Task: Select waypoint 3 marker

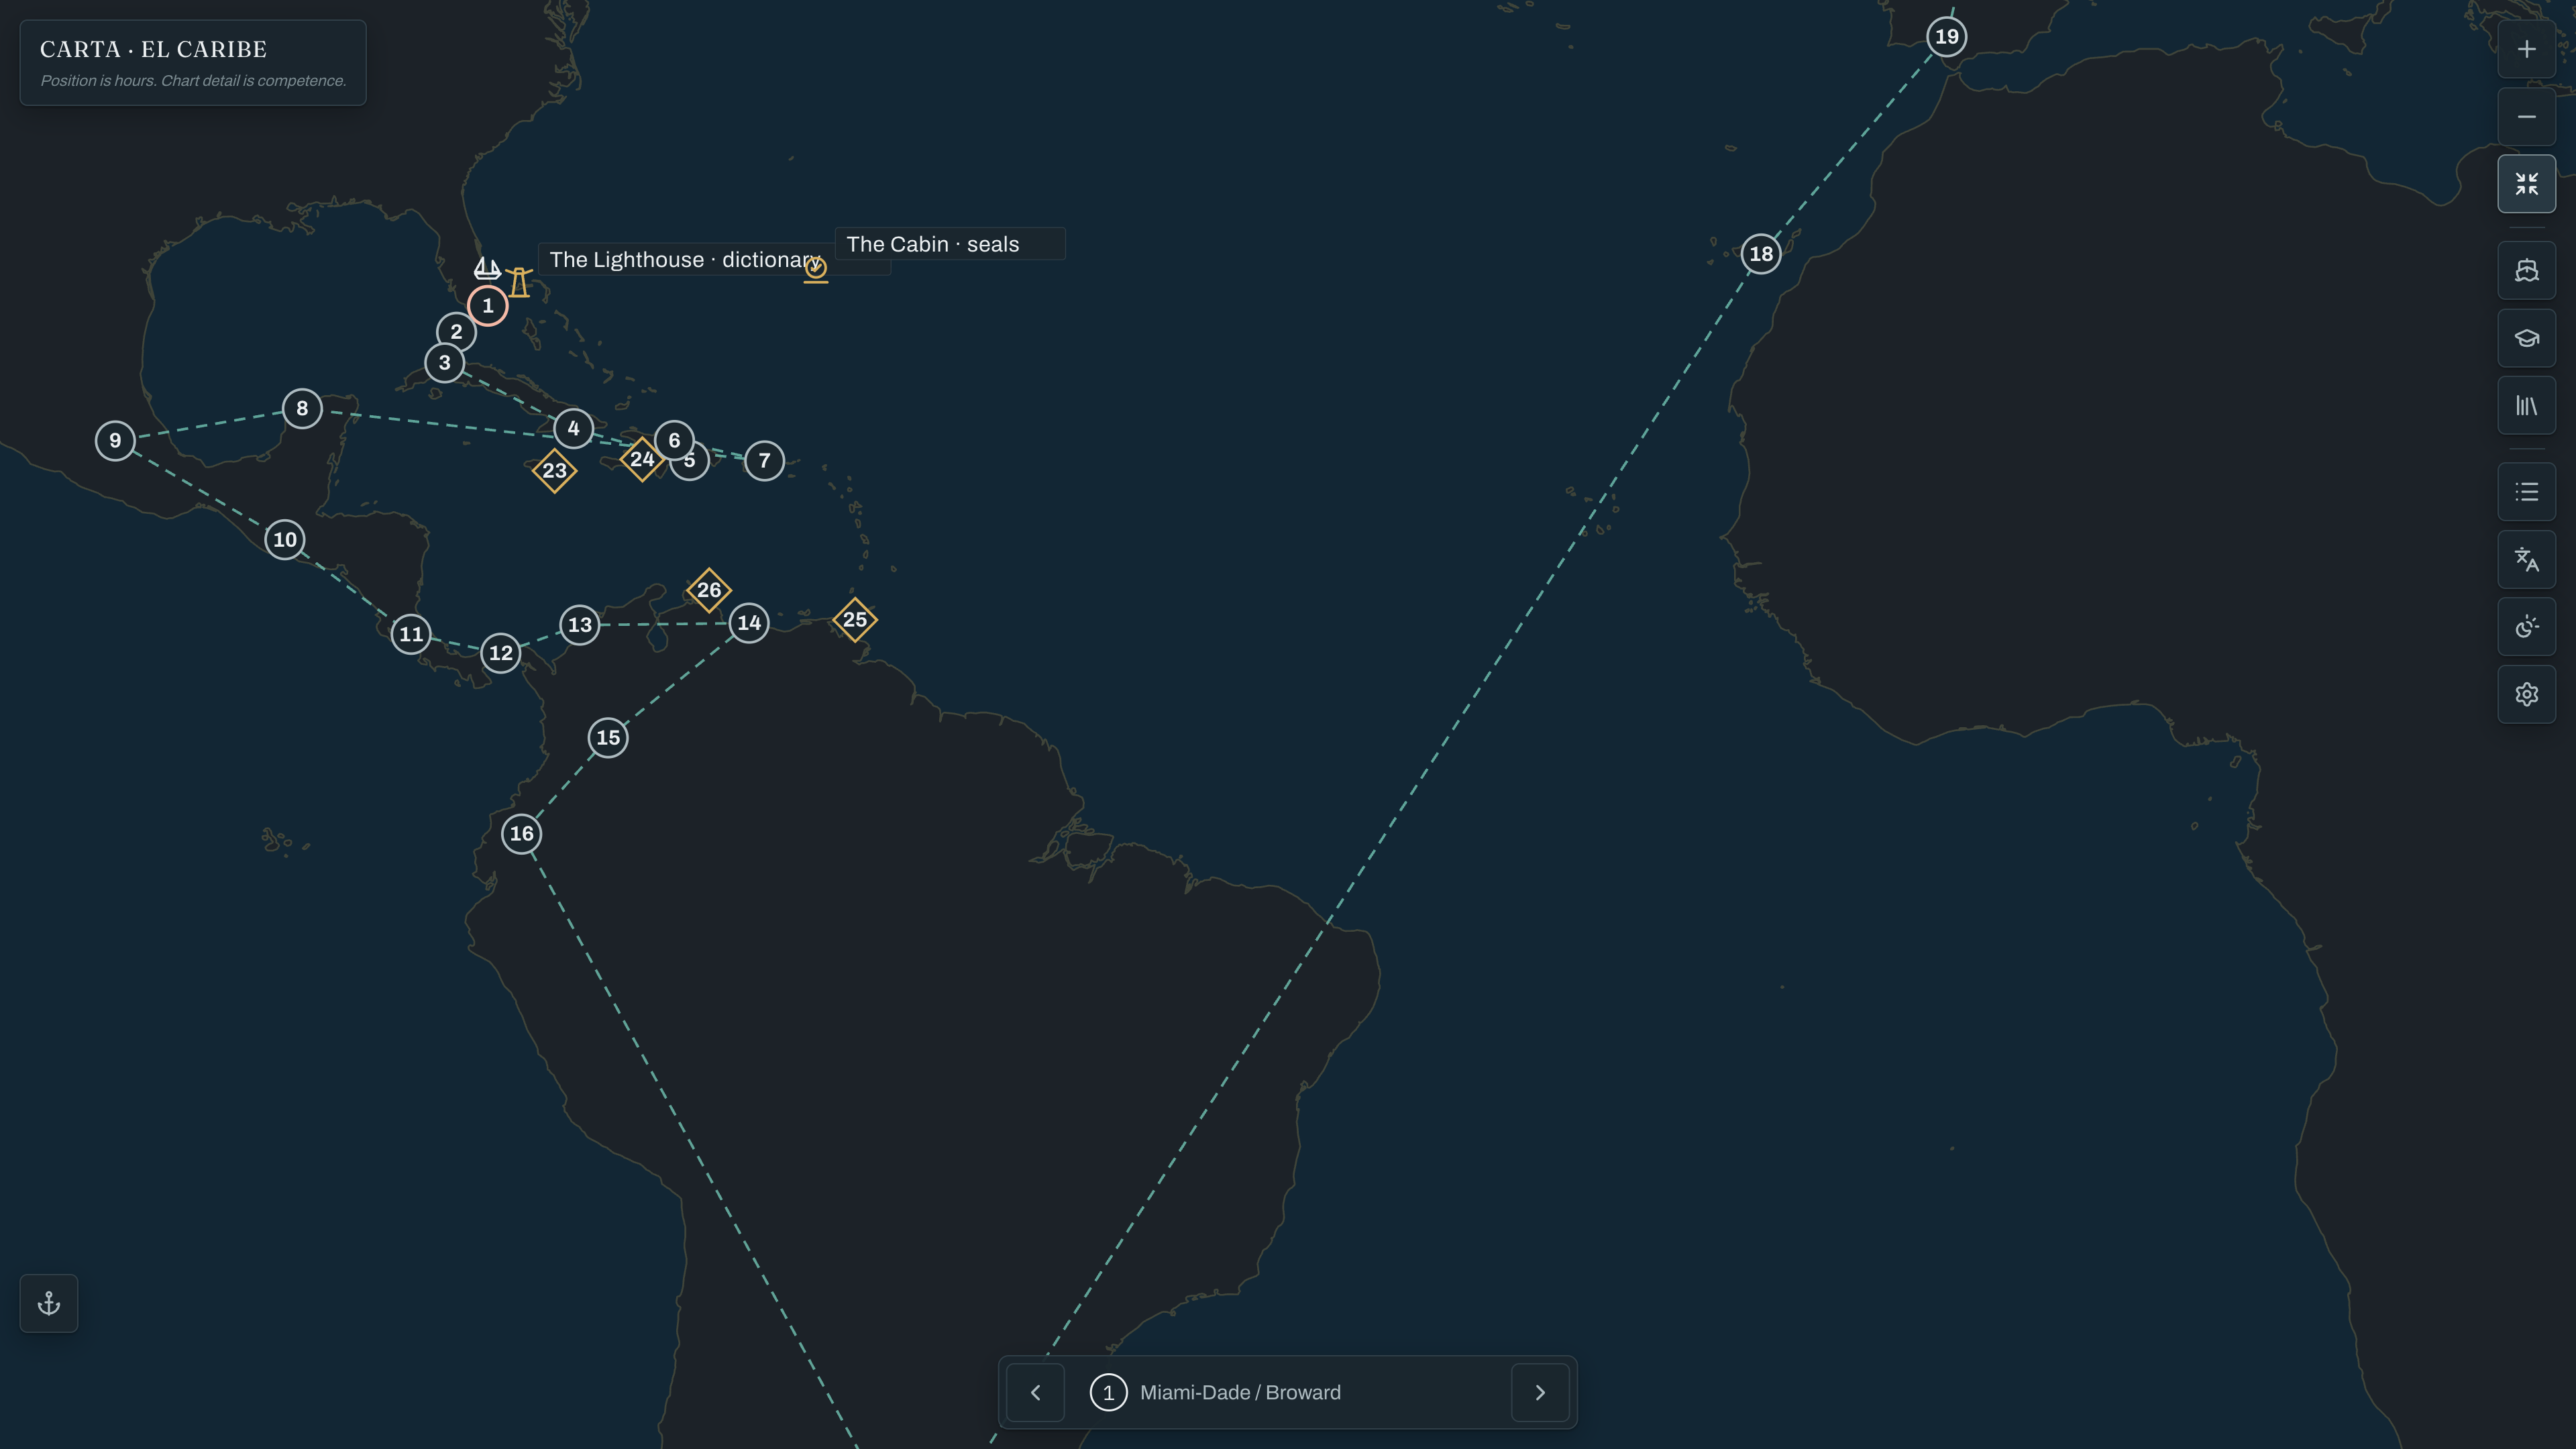Action: (x=444, y=362)
